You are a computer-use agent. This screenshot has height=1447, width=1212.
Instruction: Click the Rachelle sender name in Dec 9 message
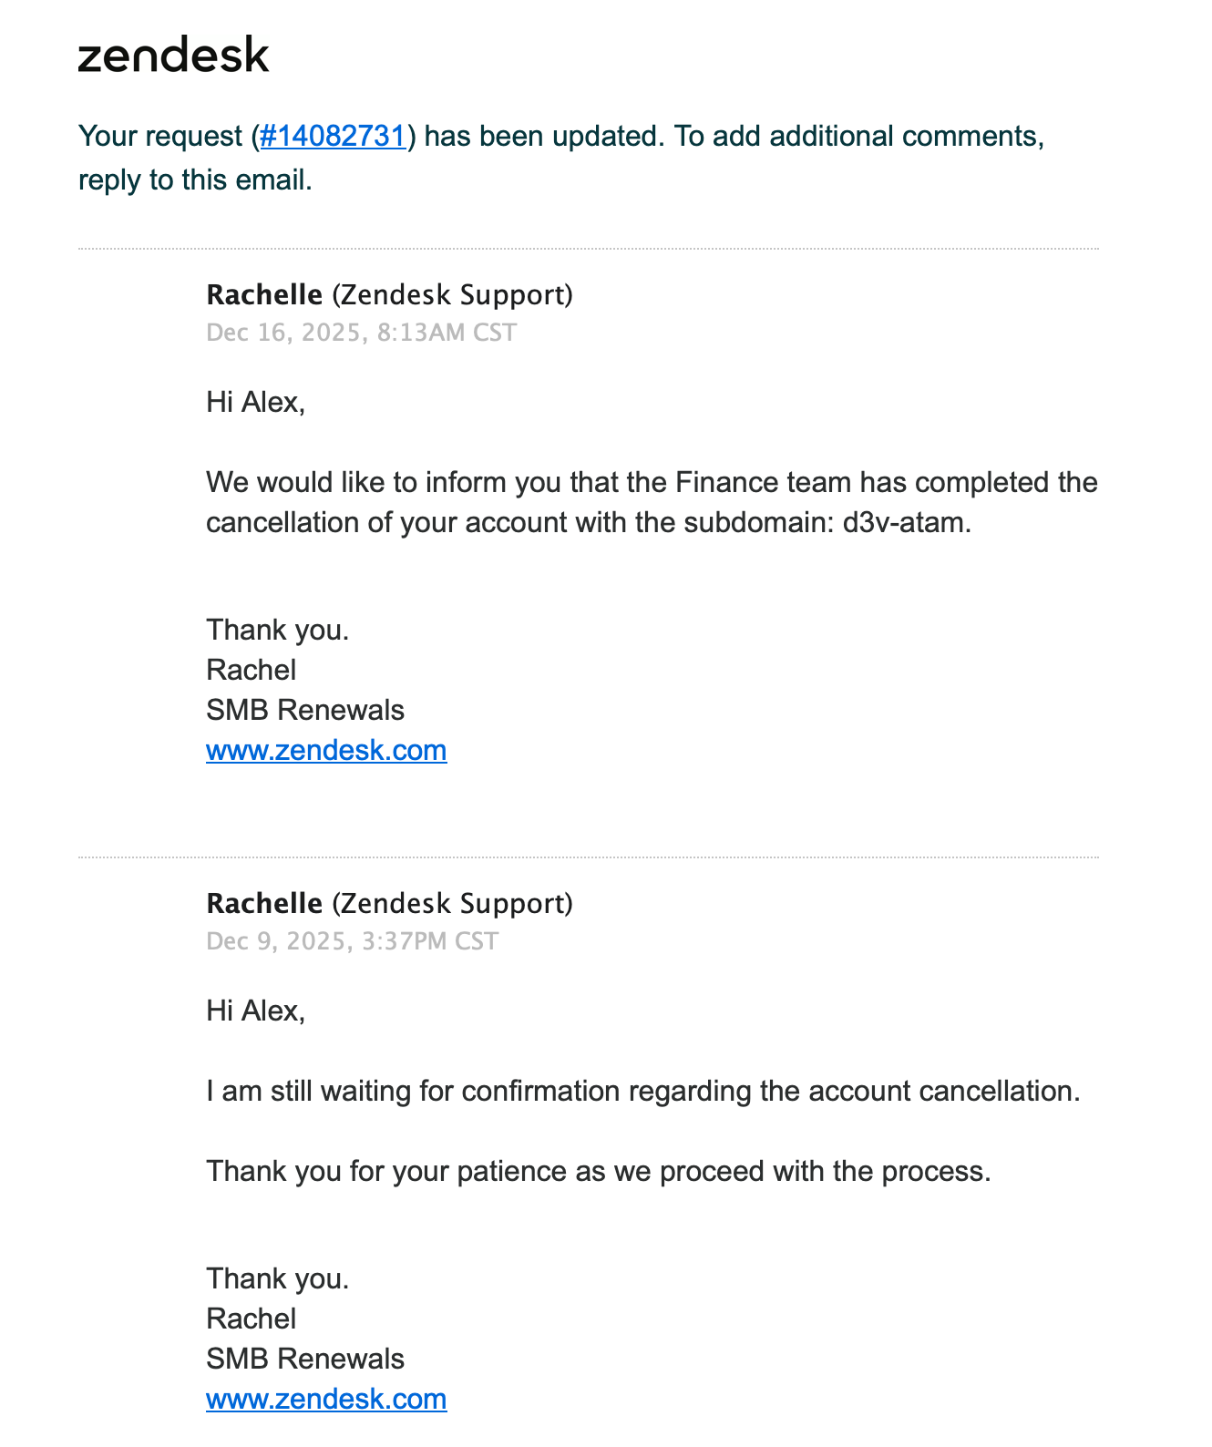(x=264, y=903)
